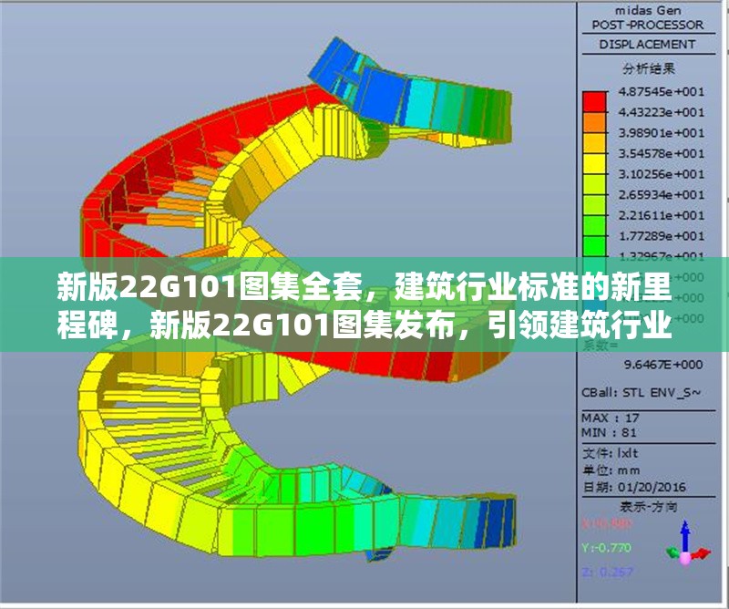The width and height of the screenshot is (729, 609).
Task: Expand the MIN : 81 value entry
Action: (x=609, y=432)
